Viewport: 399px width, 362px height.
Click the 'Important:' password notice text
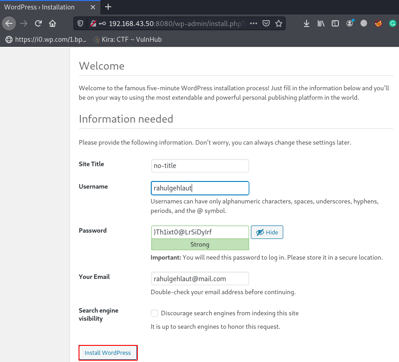coord(267,258)
